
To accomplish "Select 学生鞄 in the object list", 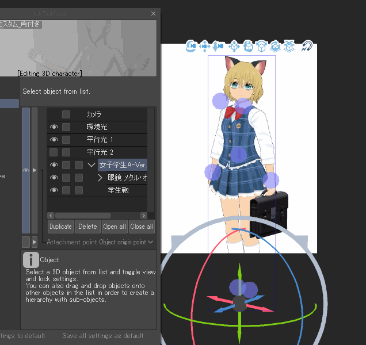I will (118, 190).
